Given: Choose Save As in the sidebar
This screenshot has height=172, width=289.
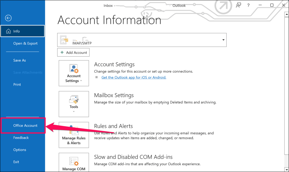Looking at the screenshot, I should click(x=19, y=60).
